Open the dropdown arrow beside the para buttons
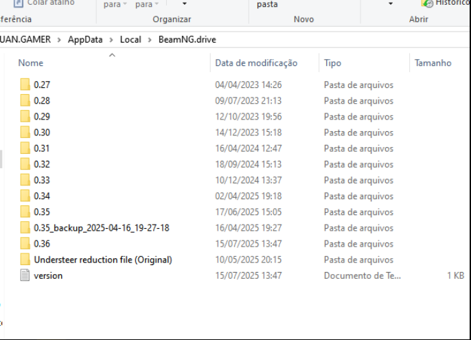471x340 pixels. tap(185, 3)
